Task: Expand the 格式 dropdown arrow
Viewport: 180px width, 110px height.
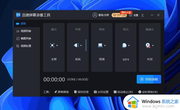Action: pyautogui.click(x=129, y=46)
